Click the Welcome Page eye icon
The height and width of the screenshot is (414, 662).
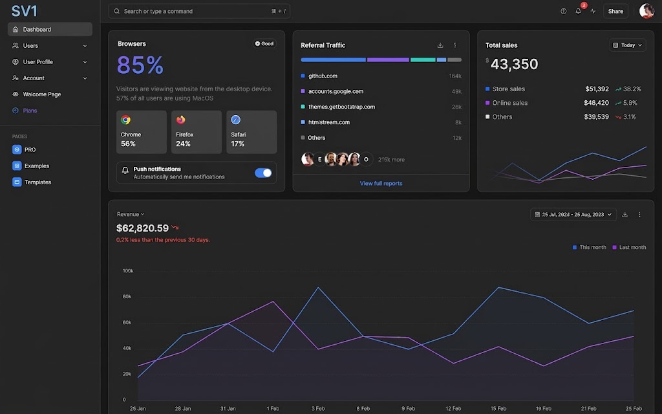[16, 94]
